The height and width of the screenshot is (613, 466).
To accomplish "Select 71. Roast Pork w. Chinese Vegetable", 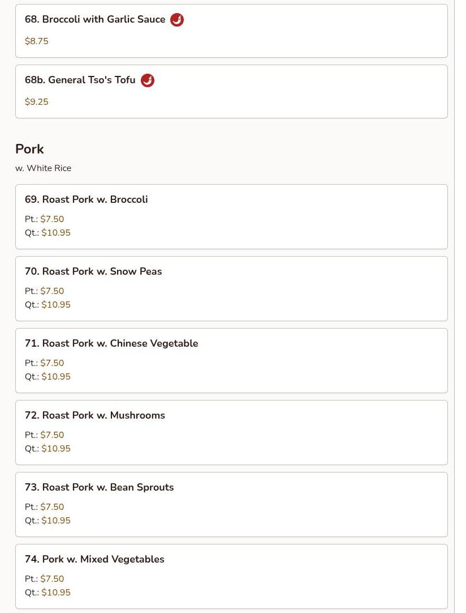I will pyautogui.click(x=111, y=343).
